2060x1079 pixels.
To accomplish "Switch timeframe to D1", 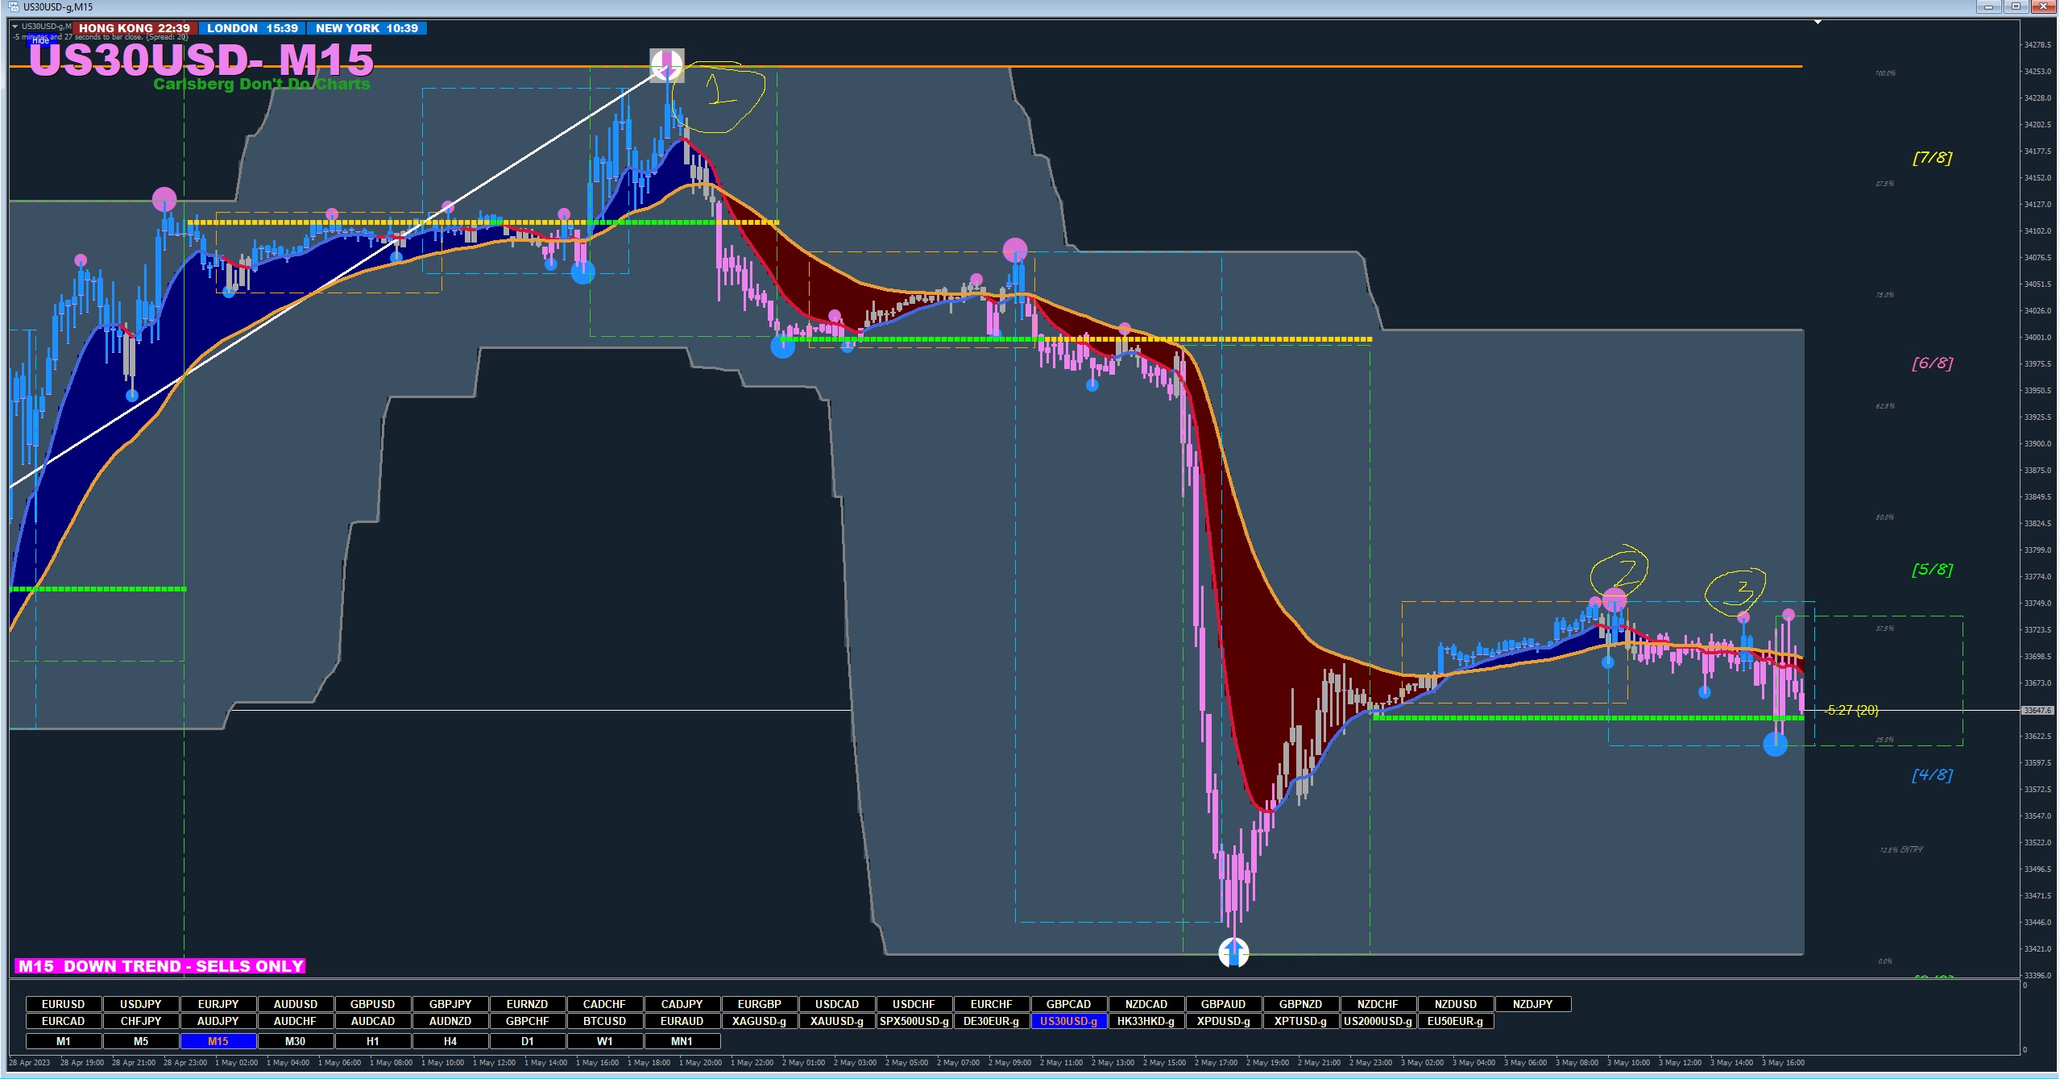I will [527, 1041].
